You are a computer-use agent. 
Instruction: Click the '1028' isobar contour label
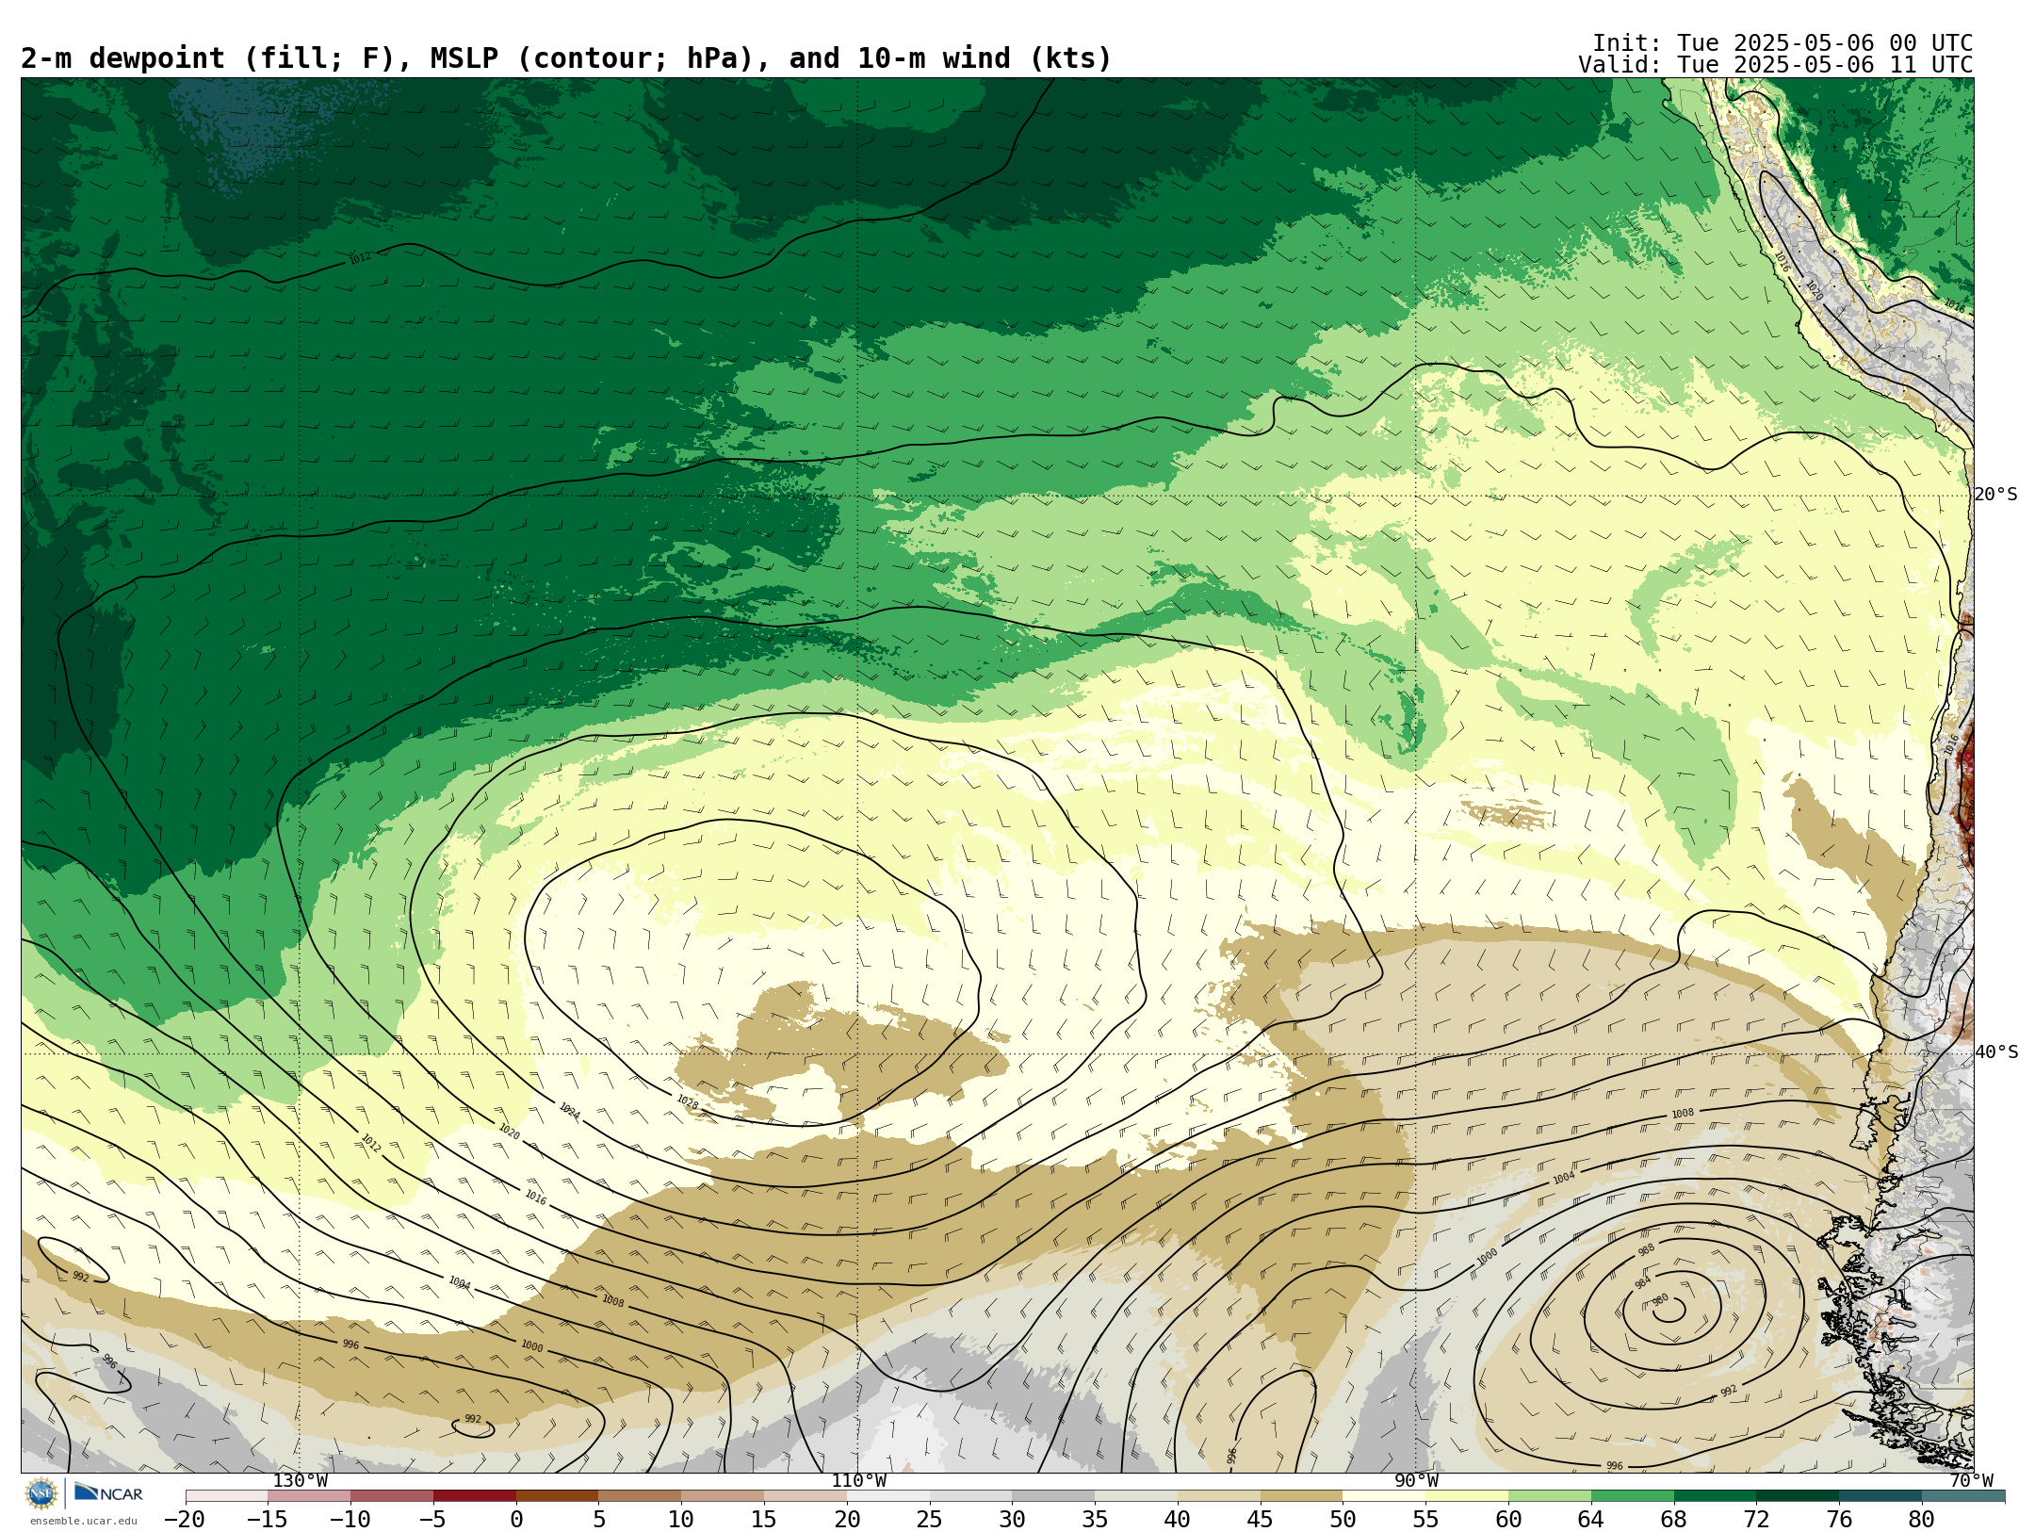click(687, 1102)
